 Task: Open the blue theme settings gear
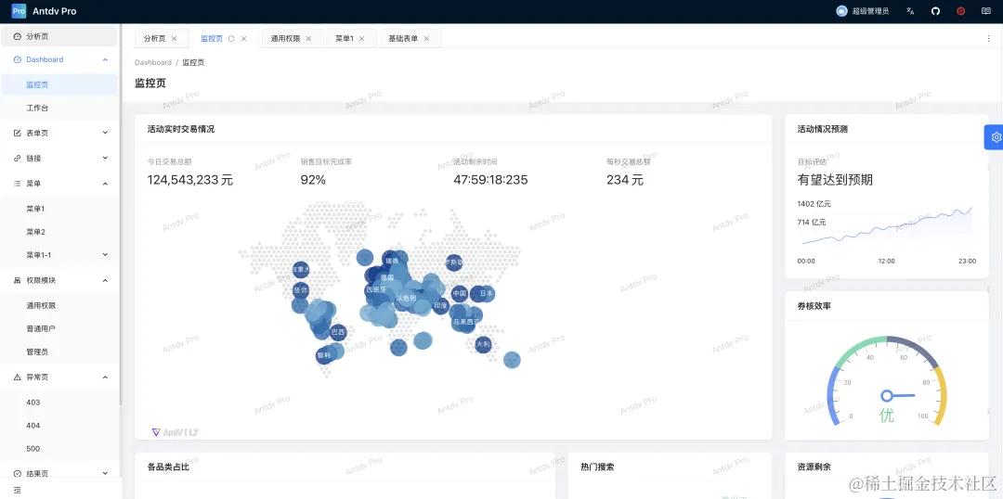click(x=996, y=136)
